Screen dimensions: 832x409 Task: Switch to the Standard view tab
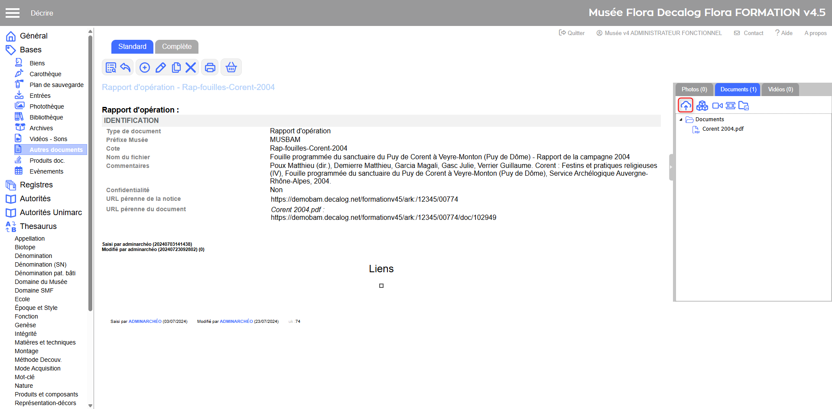tap(132, 46)
